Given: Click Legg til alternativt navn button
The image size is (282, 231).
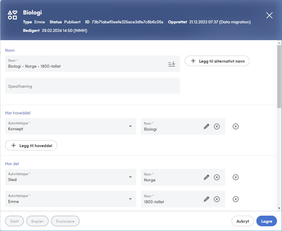Looking at the screenshot, I should 217,61.
